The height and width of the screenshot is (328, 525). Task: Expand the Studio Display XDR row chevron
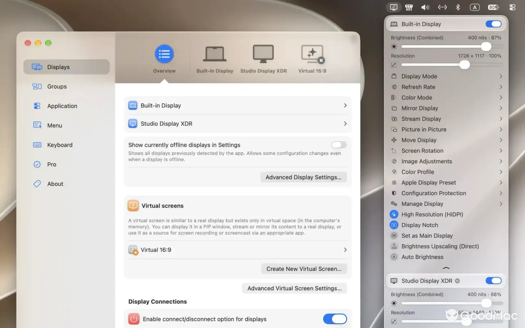345,123
